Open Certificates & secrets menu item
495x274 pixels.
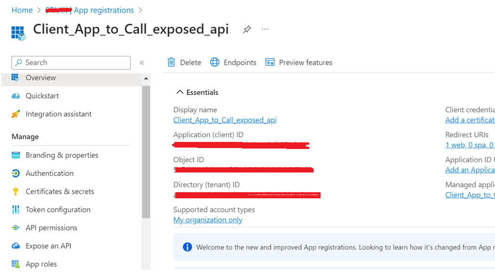pos(60,191)
